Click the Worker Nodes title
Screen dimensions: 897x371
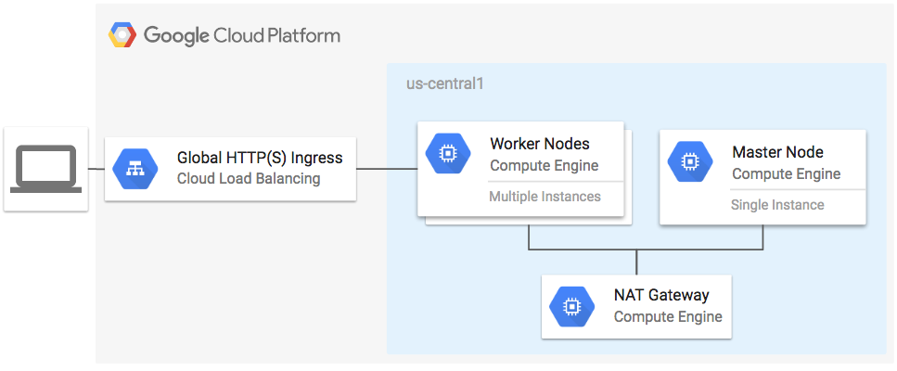(540, 143)
